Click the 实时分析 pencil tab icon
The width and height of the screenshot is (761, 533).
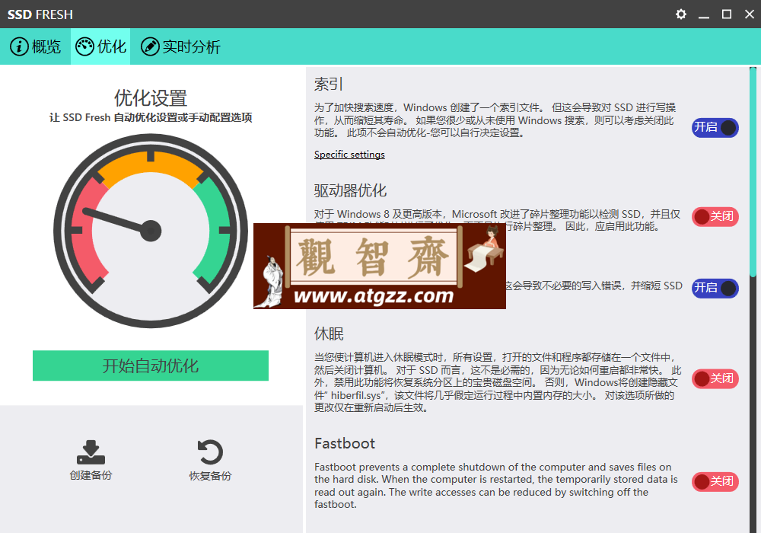coord(150,46)
